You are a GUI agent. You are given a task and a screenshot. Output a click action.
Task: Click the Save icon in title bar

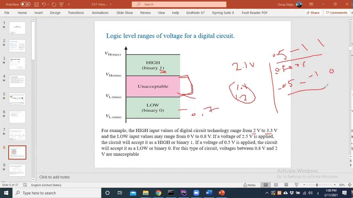36,4
